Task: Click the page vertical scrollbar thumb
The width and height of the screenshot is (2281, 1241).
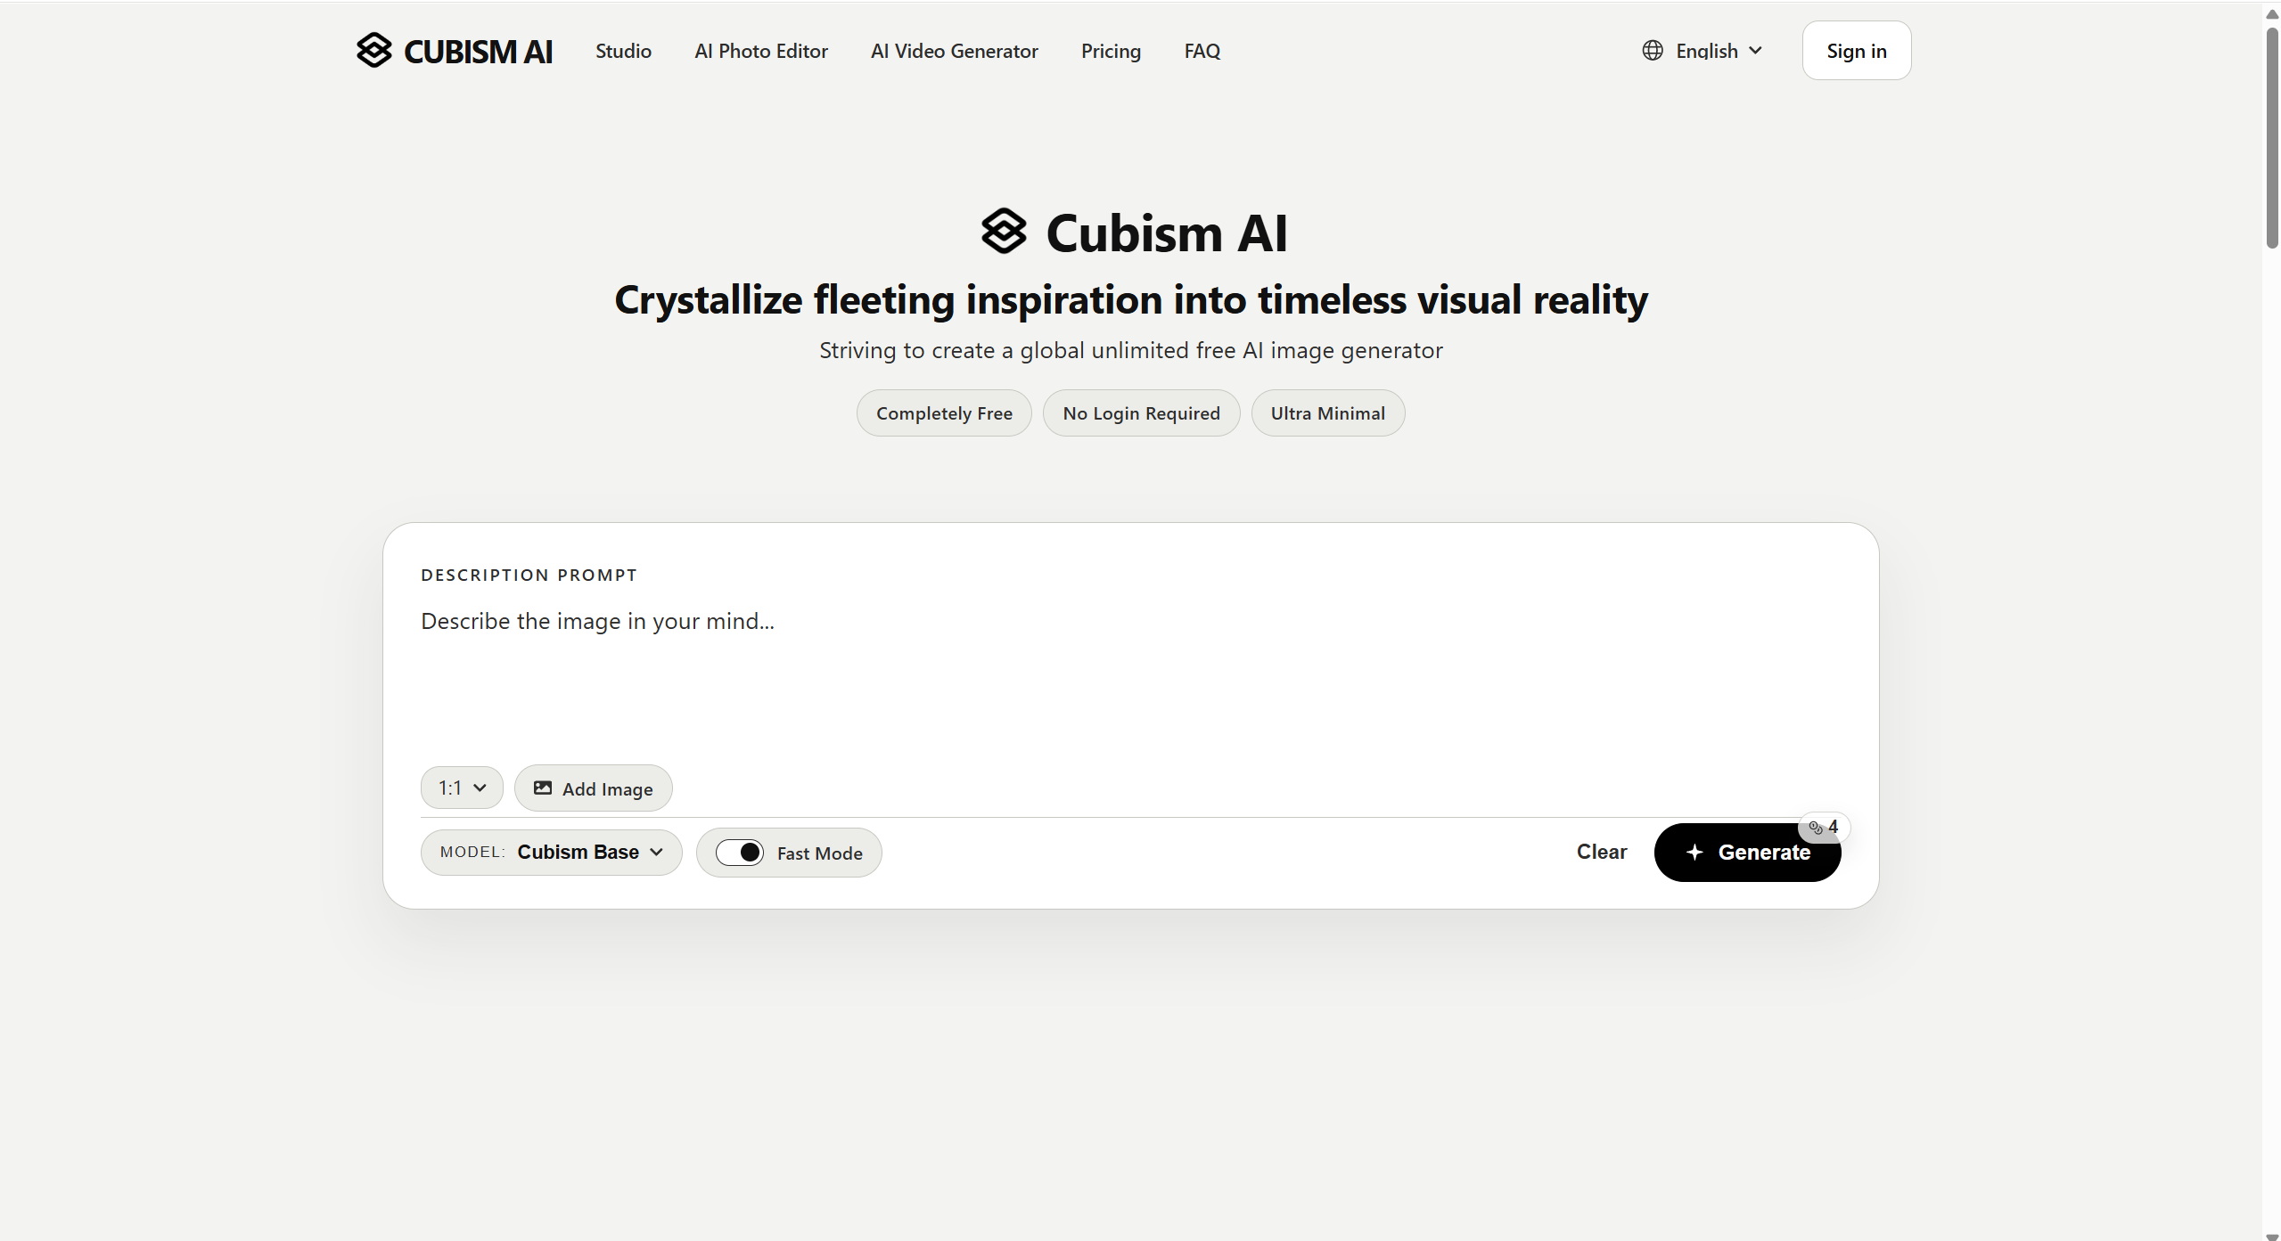Action: click(x=2271, y=138)
